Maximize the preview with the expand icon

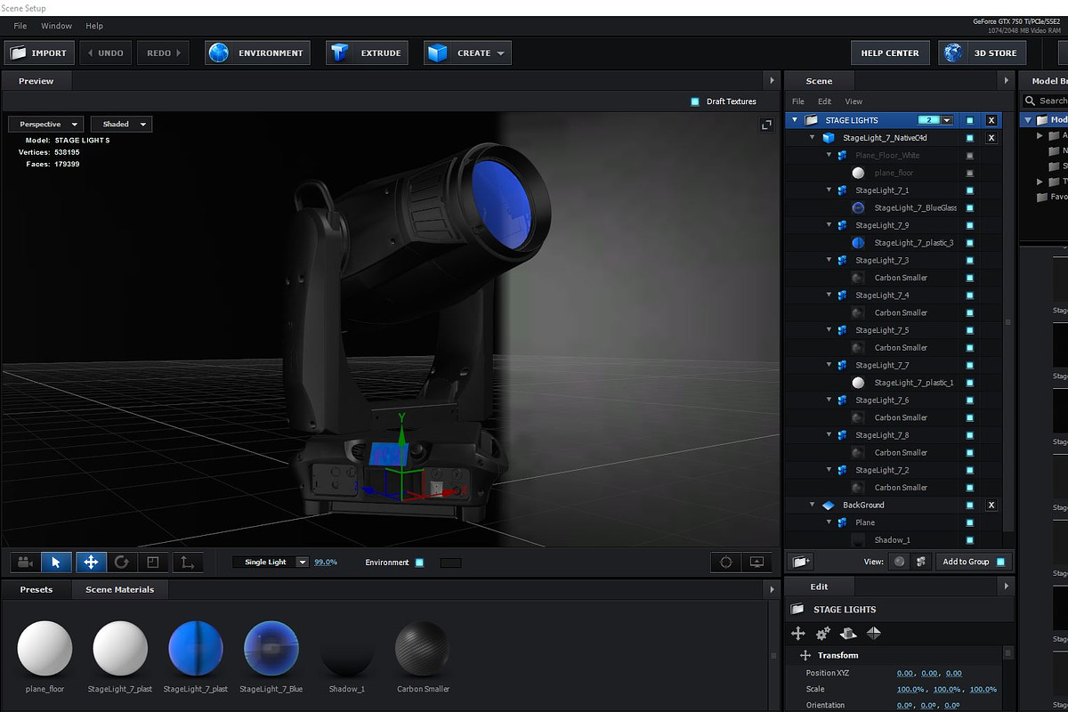pos(766,125)
